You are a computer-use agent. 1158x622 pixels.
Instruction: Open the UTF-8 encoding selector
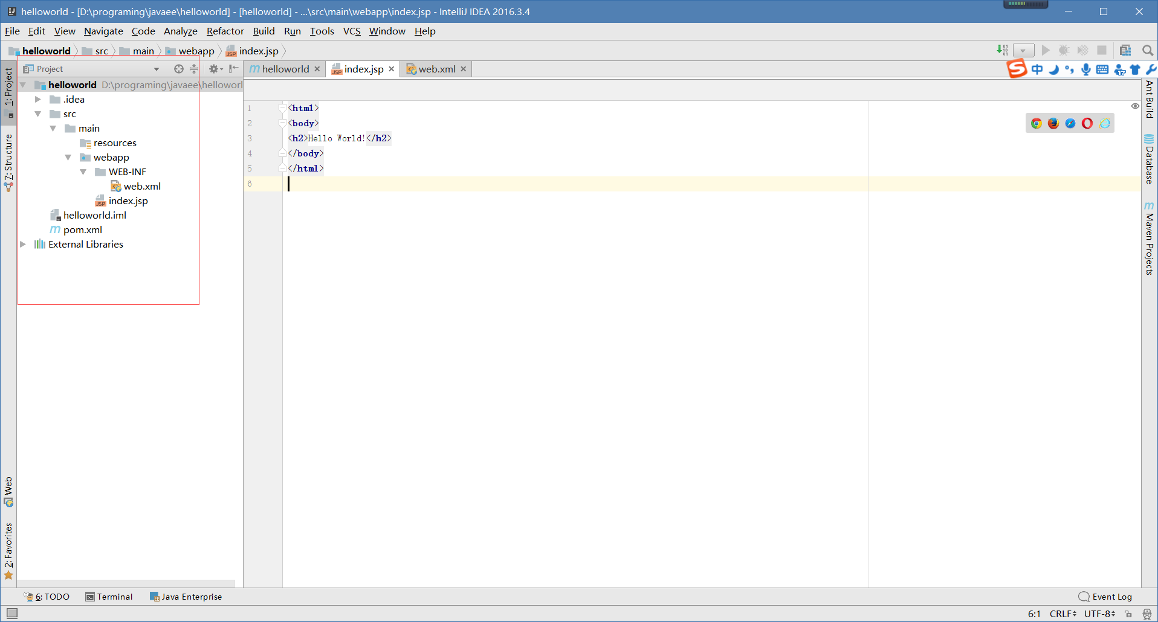[1099, 614]
